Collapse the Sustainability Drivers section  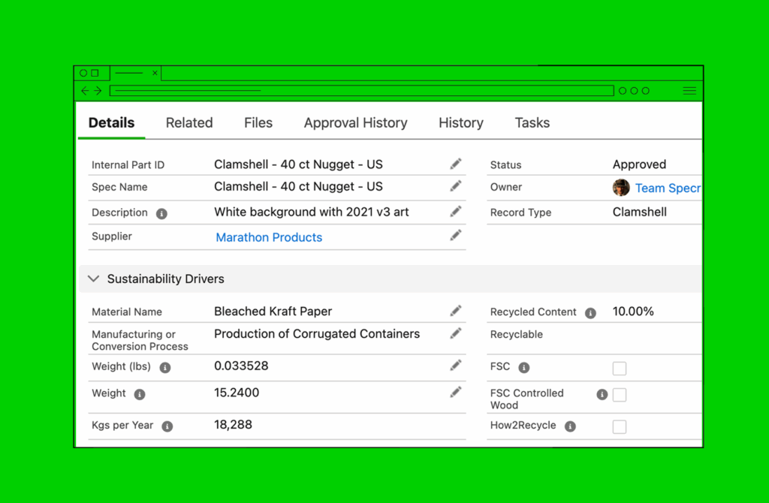pos(94,279)
